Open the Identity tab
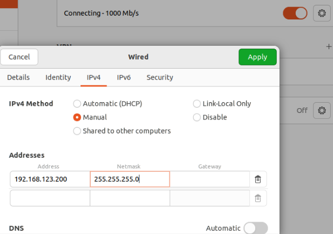 58,77
